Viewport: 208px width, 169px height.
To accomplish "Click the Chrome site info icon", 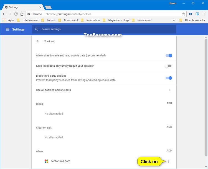I will pyautogui.click(x=29, y=14).
